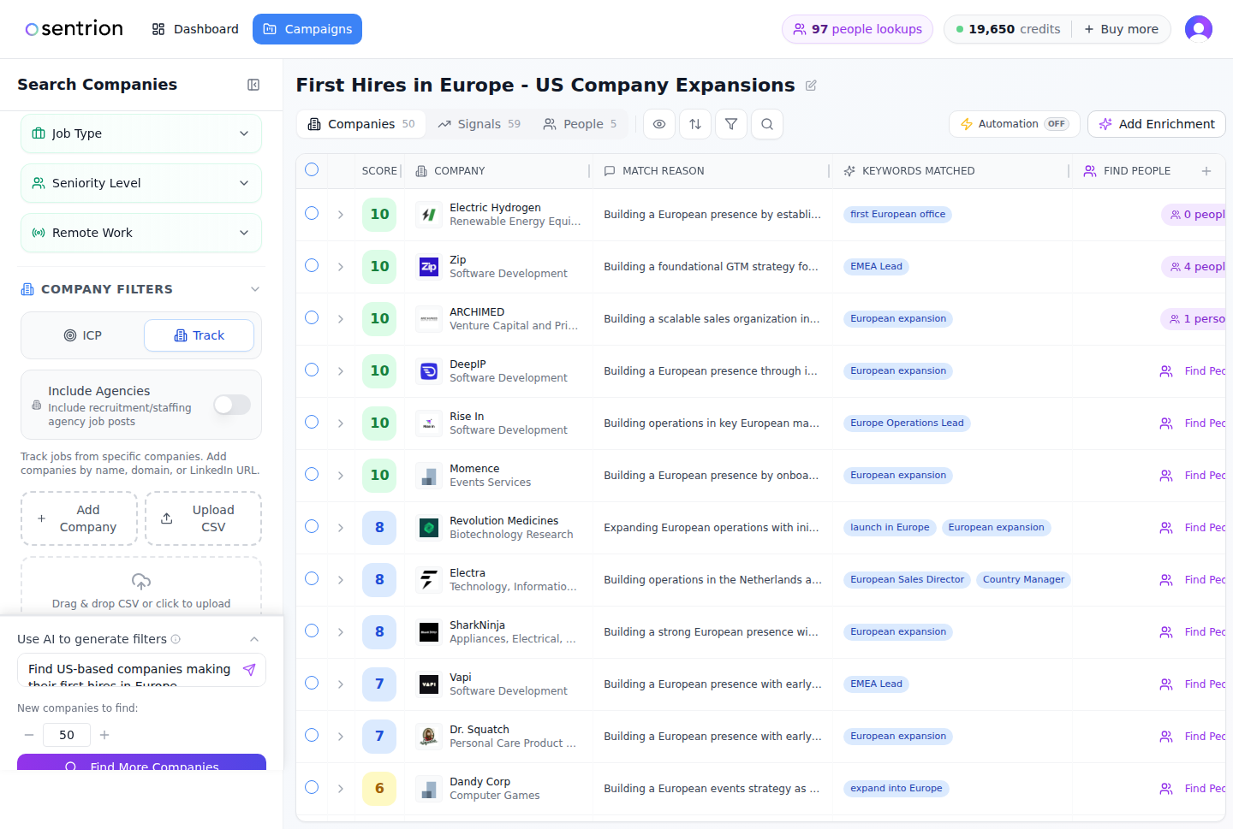Click Revolution Medicines company logo

(x=429, y=528)
